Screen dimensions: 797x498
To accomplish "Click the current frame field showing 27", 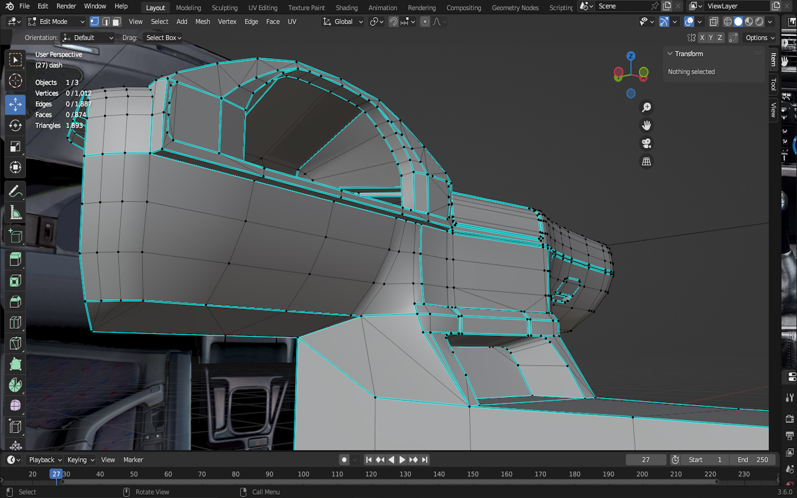I will [x=645, y=460].
